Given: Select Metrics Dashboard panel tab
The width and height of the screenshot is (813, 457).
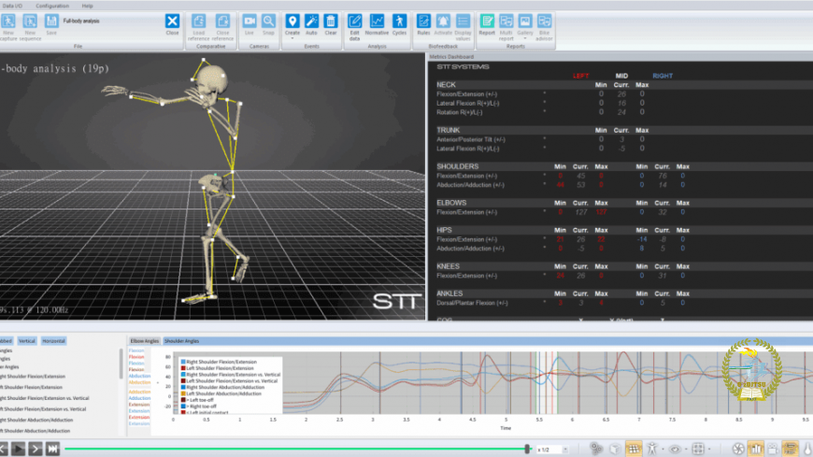Looking at the screenshot, I should tap(451, 57).
